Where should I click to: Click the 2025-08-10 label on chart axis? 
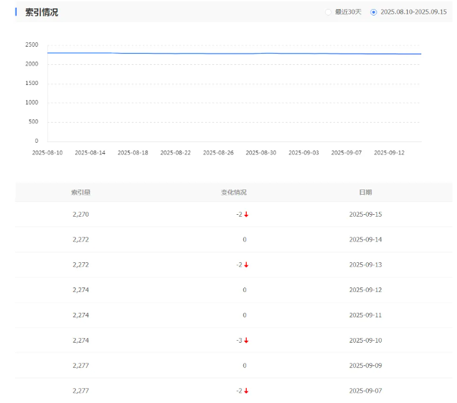(x=47, y=153)
